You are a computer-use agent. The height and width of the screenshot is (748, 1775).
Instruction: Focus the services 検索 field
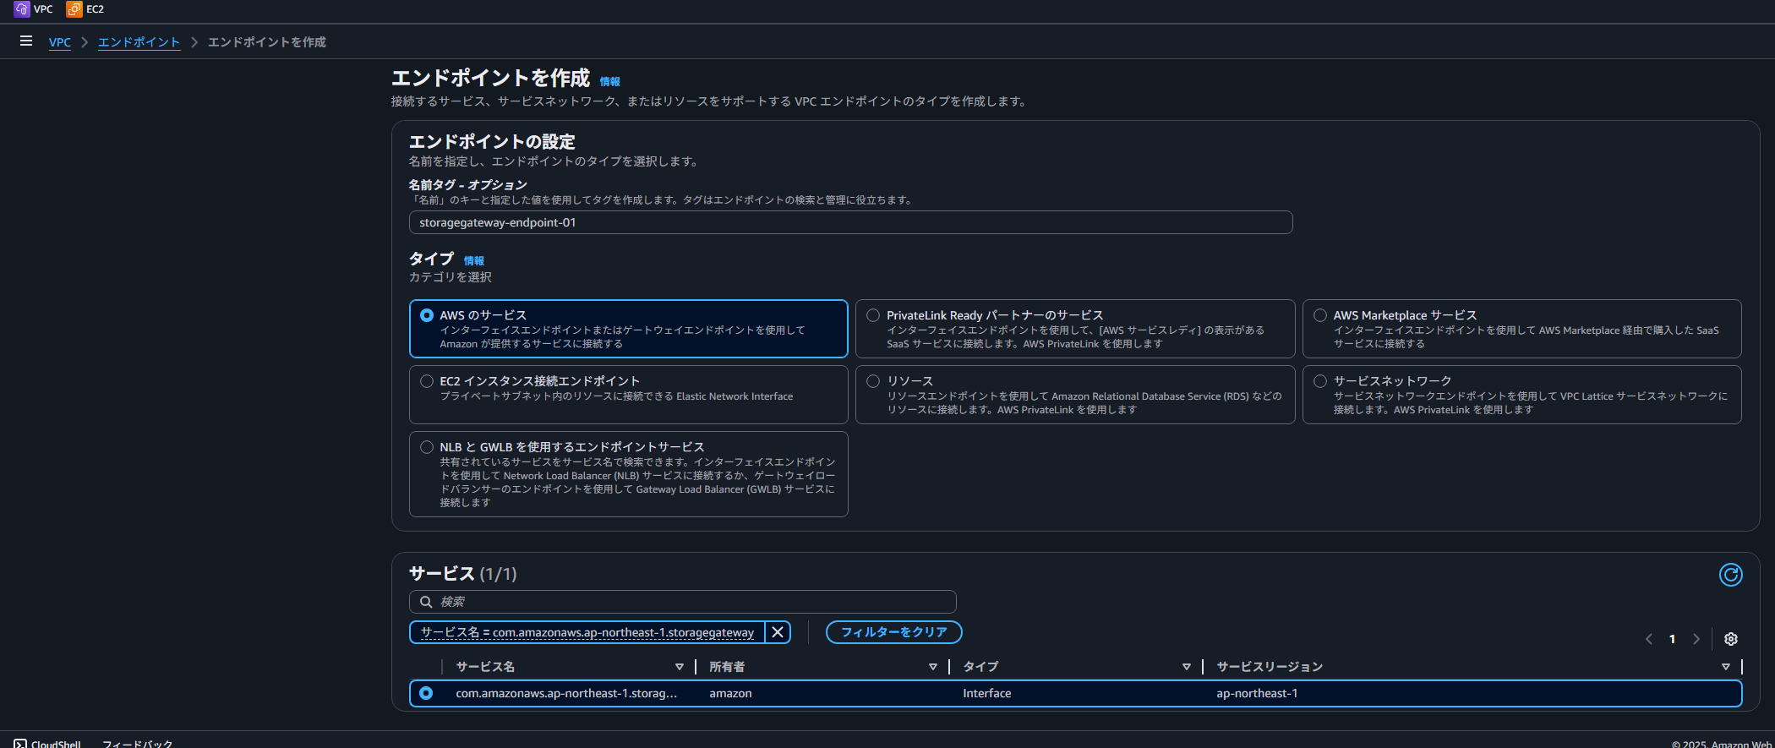pos(682,602)
